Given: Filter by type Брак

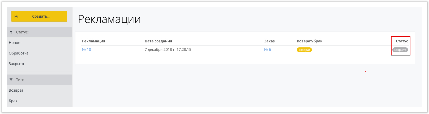Looking at the screenshot, I should point(13,101).
